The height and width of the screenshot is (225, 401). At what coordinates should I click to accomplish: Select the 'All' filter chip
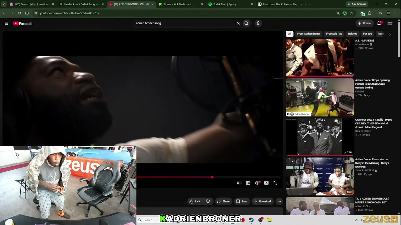290,34
